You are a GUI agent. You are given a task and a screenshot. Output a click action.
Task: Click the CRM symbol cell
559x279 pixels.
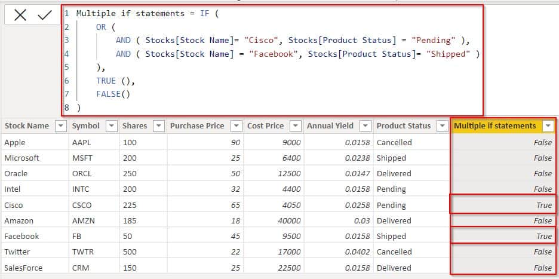94,268
